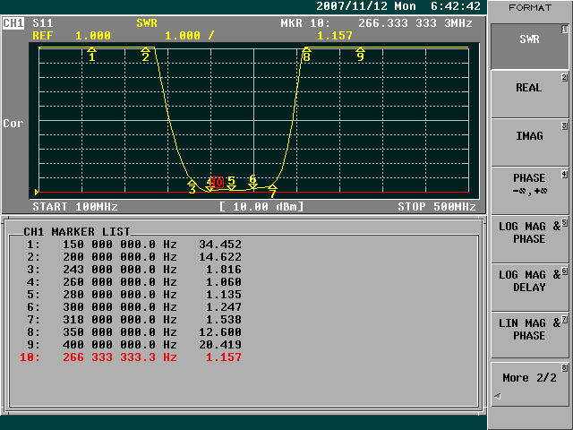This screenshot has height=430, width=573.
Task: Select marker list row 2 at 200 MHz
Action: (x=133, y=257)
